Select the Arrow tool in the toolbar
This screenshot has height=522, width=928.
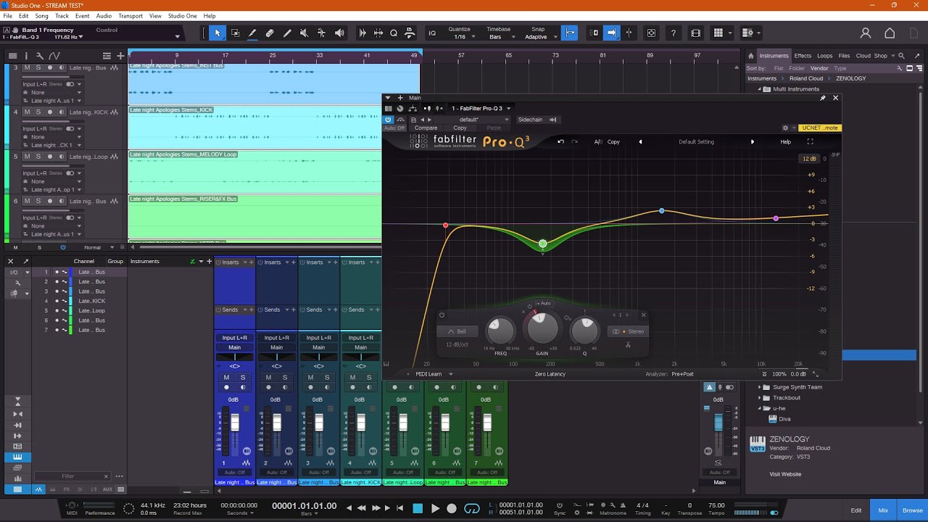tap(217, 33)
